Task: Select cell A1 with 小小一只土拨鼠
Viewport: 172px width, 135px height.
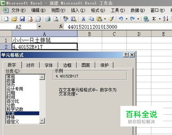Action: (x=45, y=40)
